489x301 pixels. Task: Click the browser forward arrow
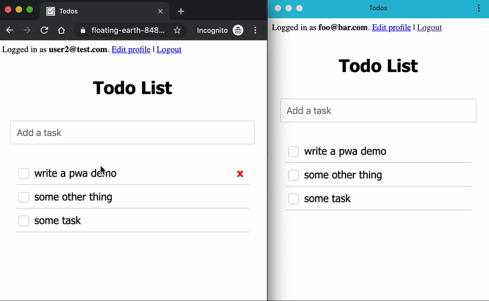[27, 30]
